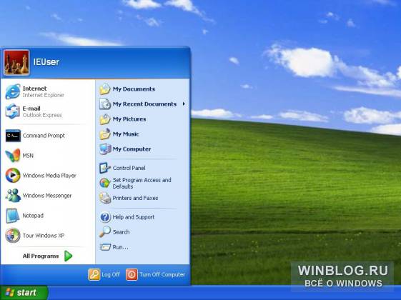
Task: Select the E-mail menu label
Action: (x=31, y=109)
